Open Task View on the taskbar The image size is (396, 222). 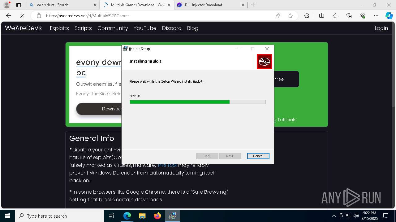(x=111, y=216)
